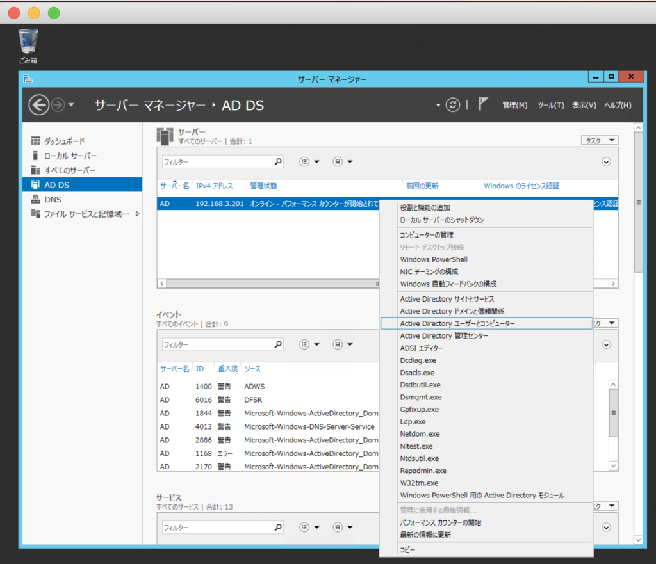Open the 表示(V) menu
This screenshot has height=564, width=656.
[x=584, y=105]
